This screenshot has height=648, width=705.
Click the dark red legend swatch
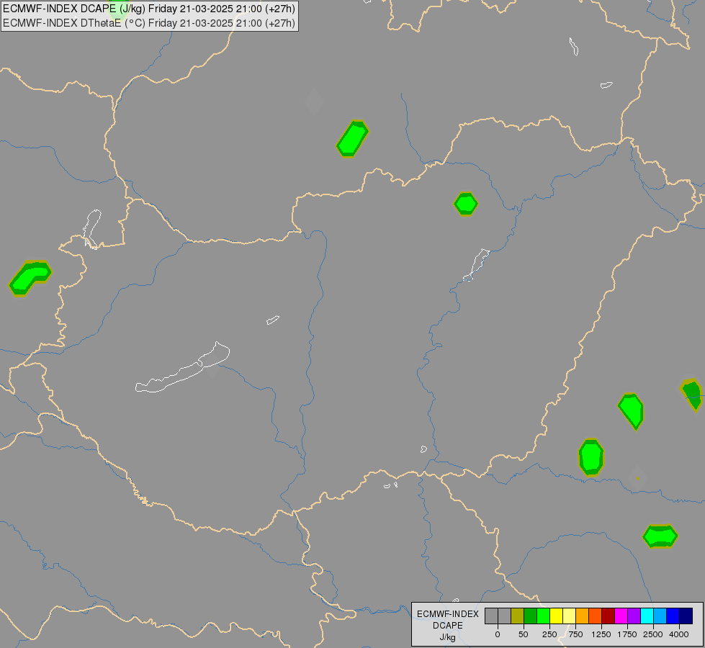[x=609, y=616]
